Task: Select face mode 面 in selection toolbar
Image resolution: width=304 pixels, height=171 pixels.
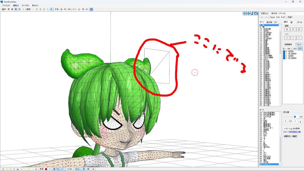Action: pyautogui.click(x=12, y=9)
